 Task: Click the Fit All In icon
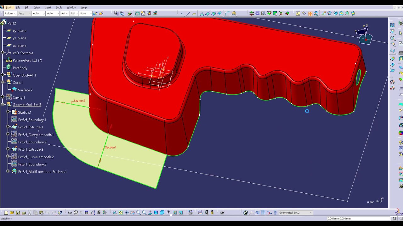(x=121, y=213)
